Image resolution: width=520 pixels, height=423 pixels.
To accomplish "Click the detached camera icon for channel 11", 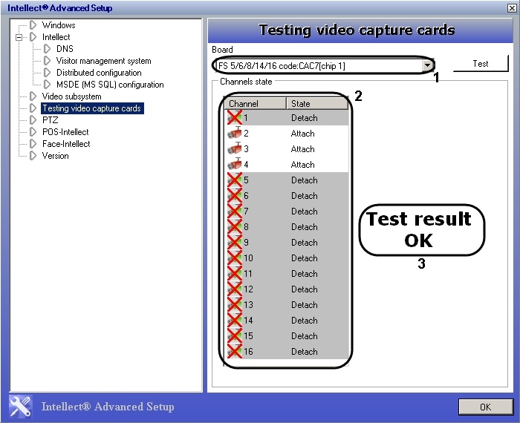I will click(x=235, y=273).
